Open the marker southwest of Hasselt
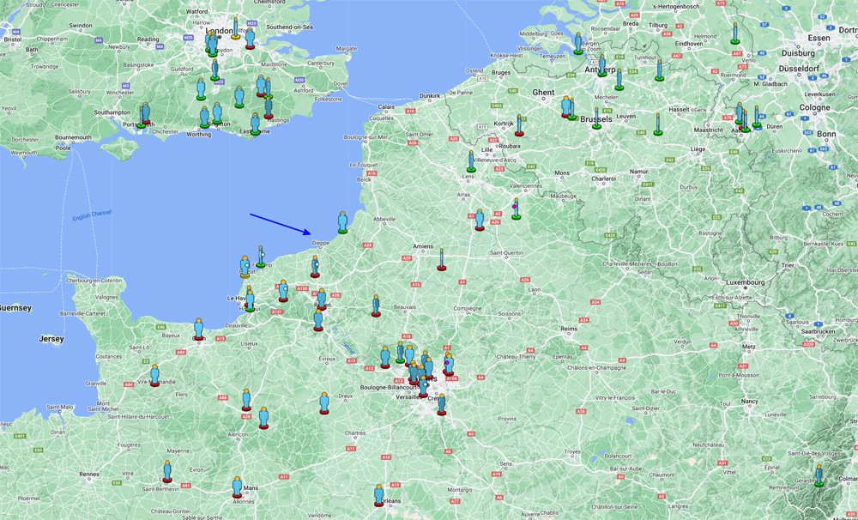This screenshot has height=520, width=858. pyautogui.click(x=658, y=124)
